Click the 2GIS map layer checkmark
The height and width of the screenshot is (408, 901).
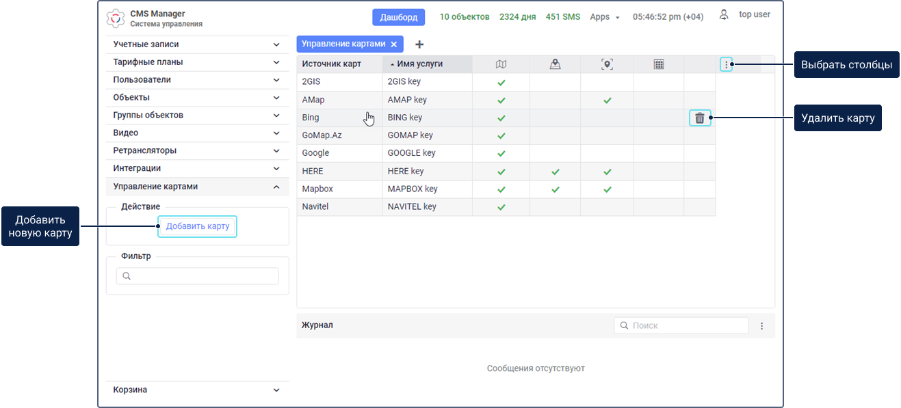(501, 82)
